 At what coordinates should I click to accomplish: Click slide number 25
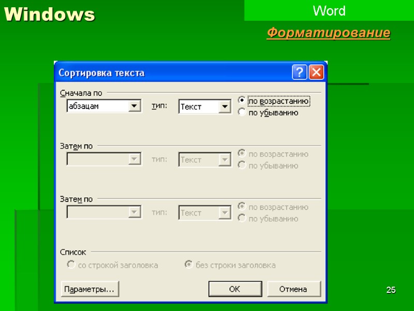391,290
